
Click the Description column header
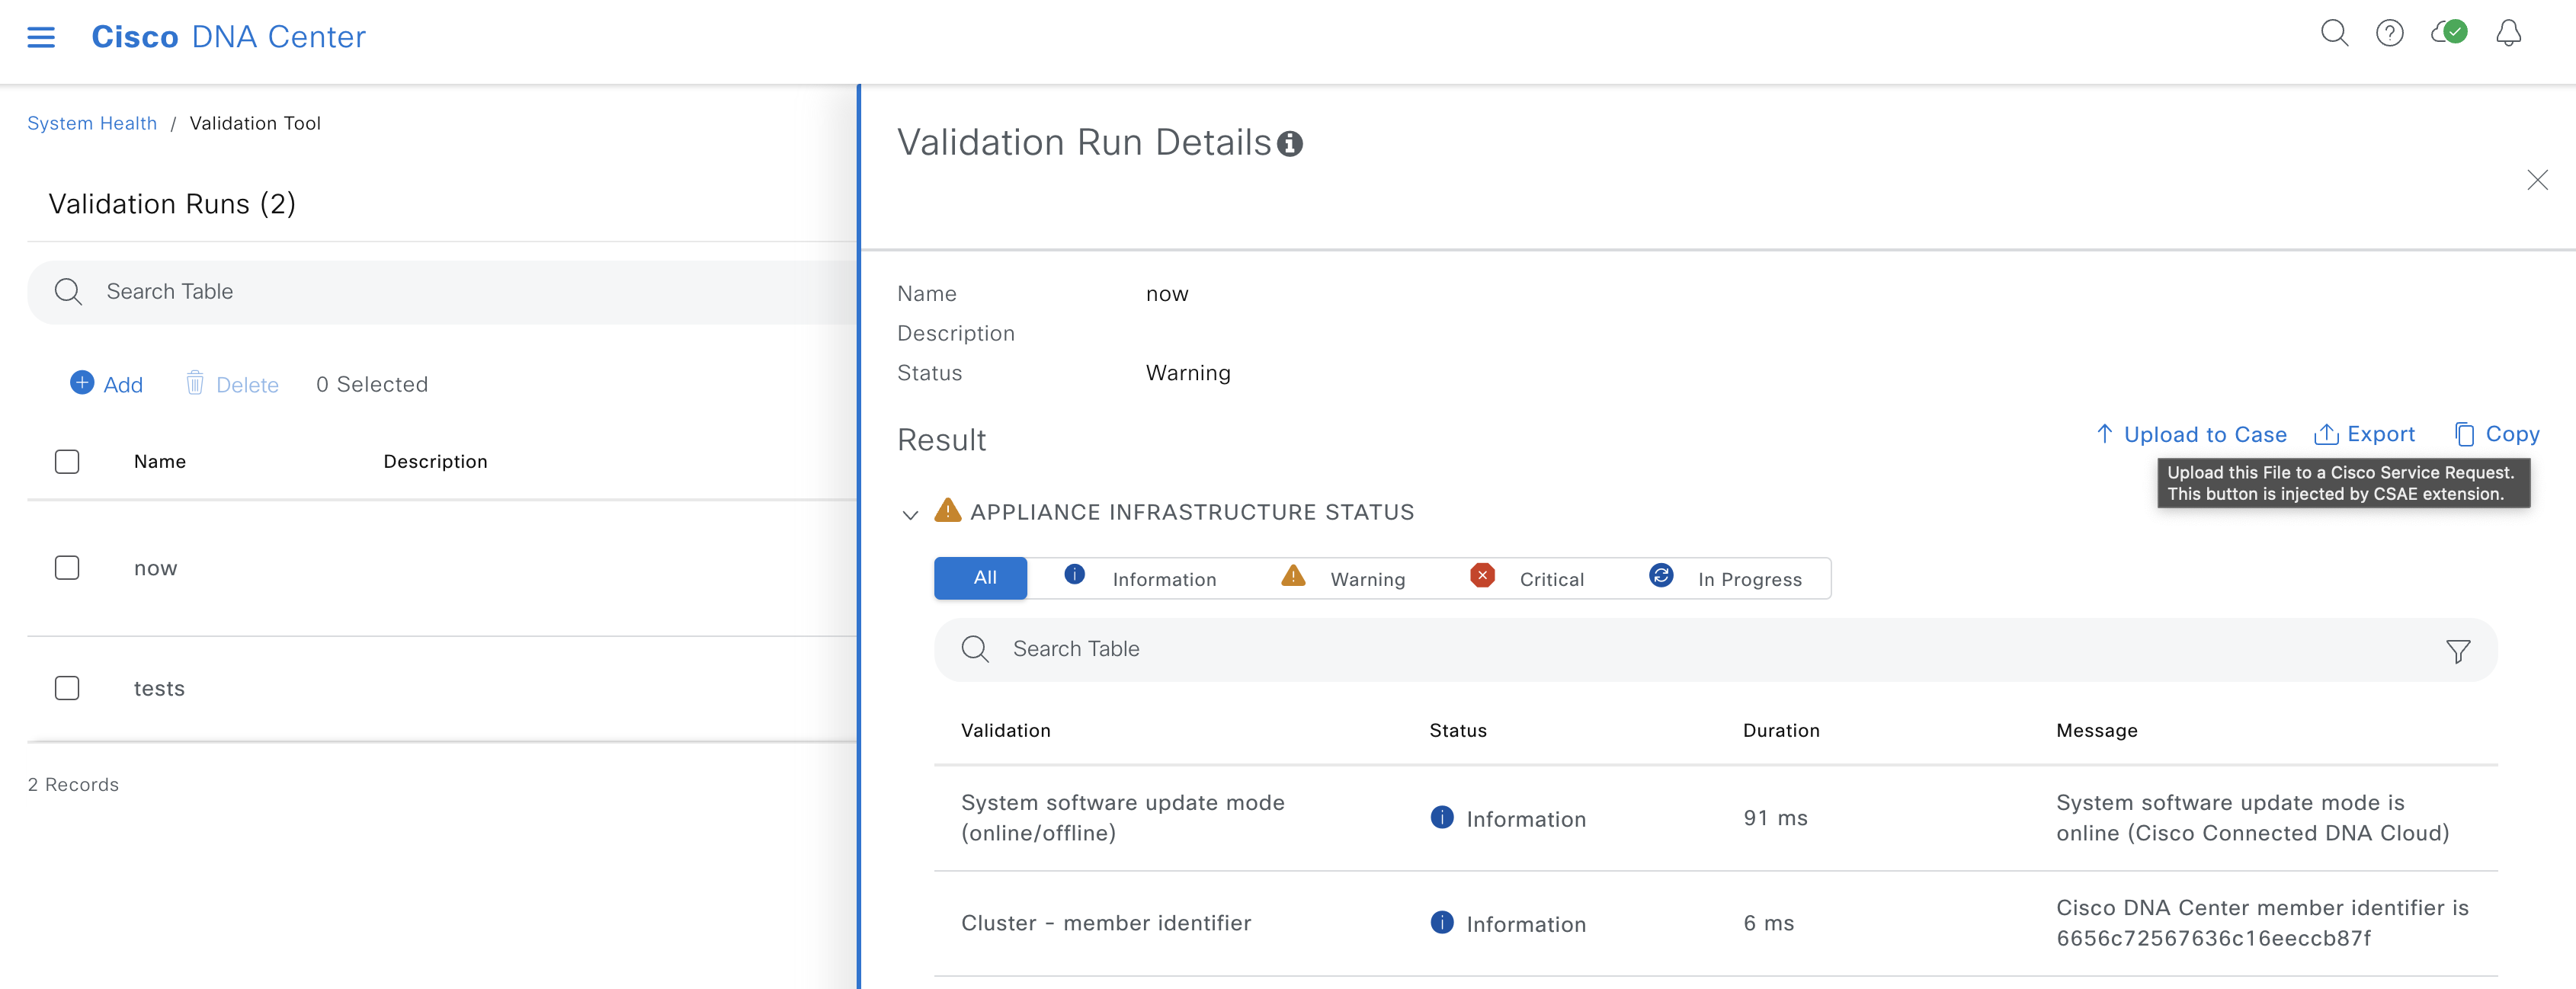click(x=435, y=461)
